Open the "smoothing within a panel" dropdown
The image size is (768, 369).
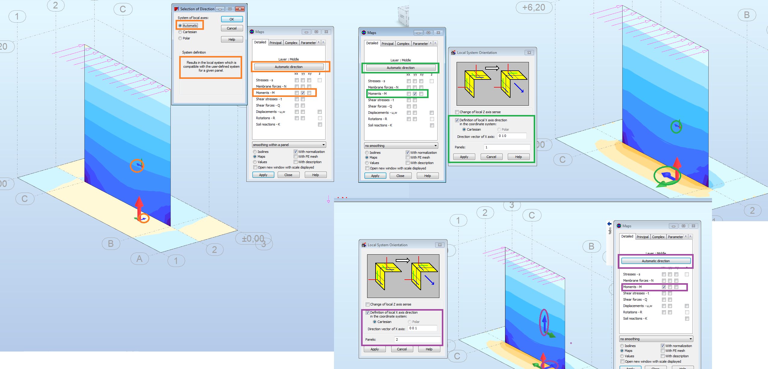pyautogui.click(x=288, y=144)
